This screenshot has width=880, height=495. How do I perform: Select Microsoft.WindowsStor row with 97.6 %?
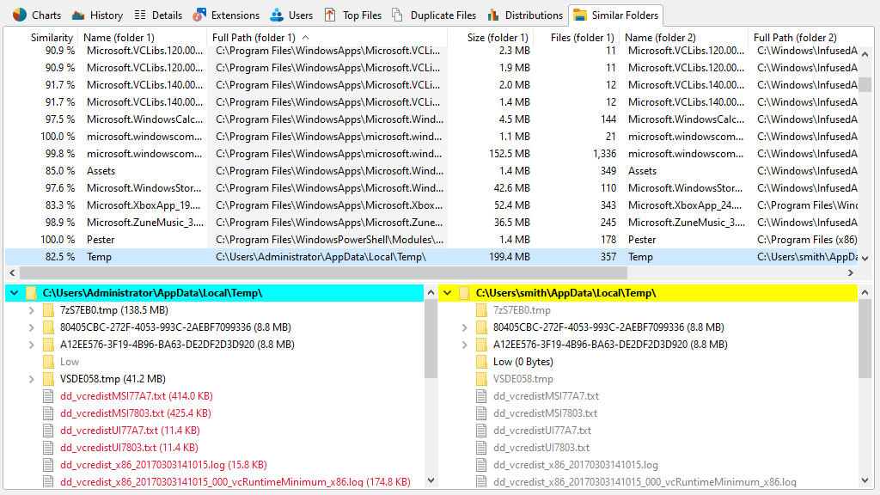[431, 188]
